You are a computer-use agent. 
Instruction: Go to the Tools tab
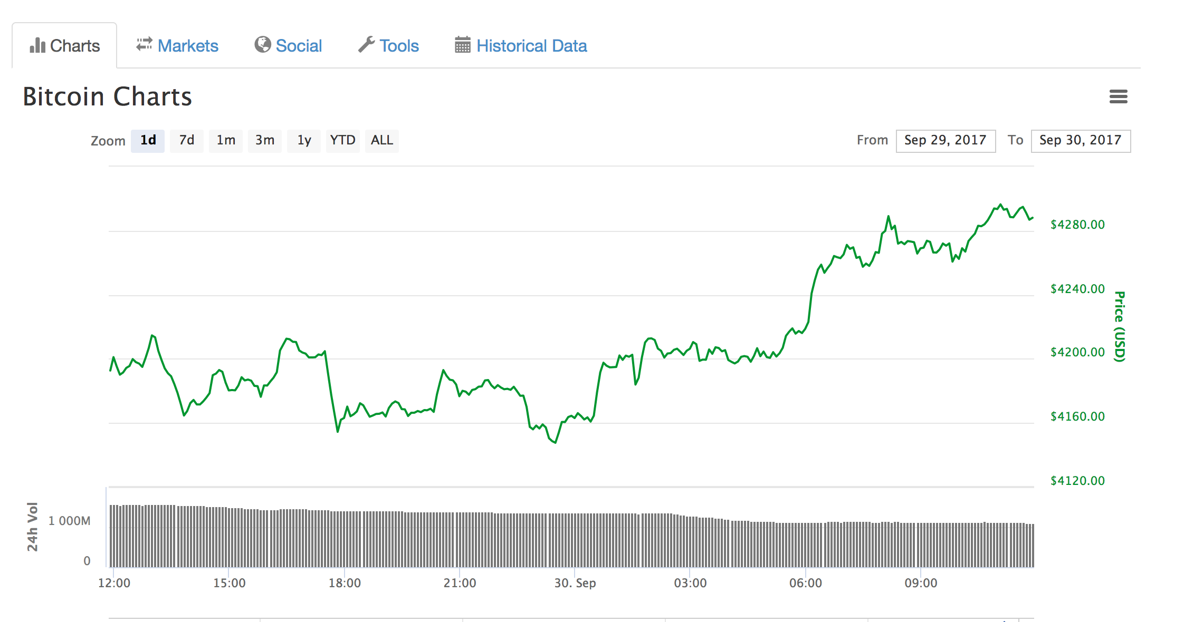coord(399,46)
